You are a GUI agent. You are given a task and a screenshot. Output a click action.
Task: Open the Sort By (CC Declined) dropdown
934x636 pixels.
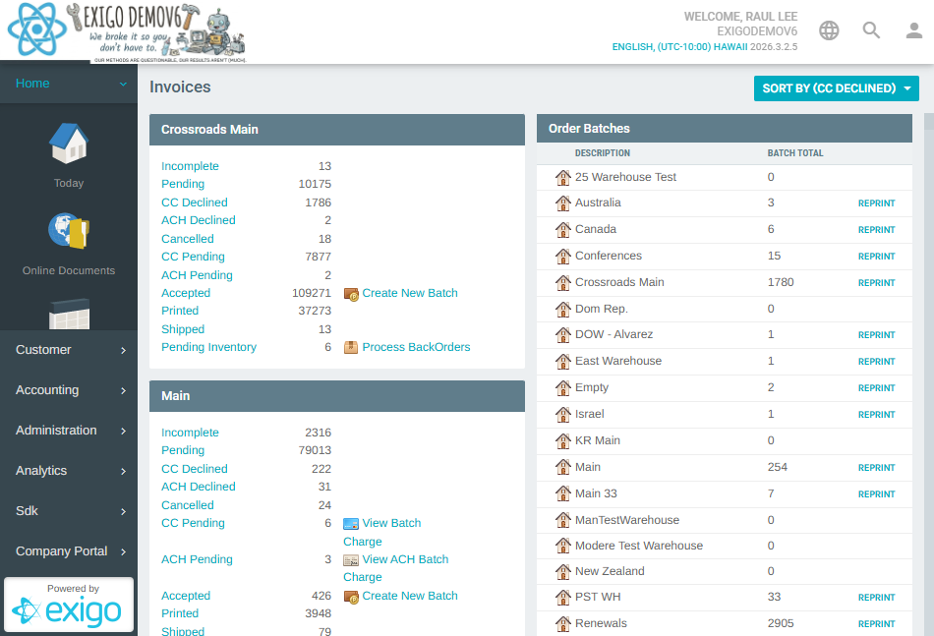pos(836,87)
